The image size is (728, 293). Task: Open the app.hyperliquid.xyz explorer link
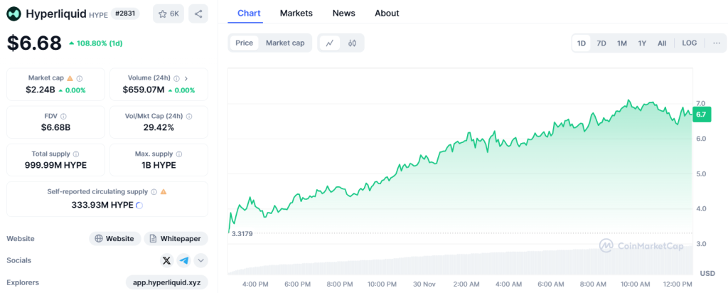(166, 282)
